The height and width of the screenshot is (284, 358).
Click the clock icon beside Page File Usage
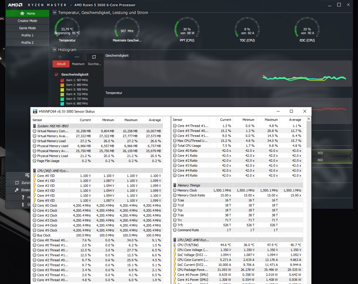(34, 161)
